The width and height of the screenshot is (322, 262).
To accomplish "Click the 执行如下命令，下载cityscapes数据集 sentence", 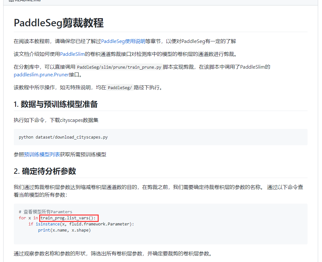I will point(56,120).
